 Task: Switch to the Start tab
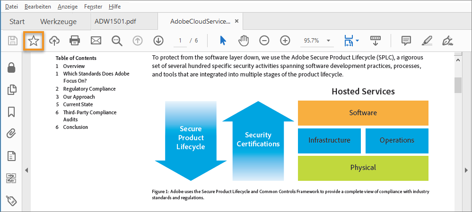pyautogui.click(x=17, y=22)
